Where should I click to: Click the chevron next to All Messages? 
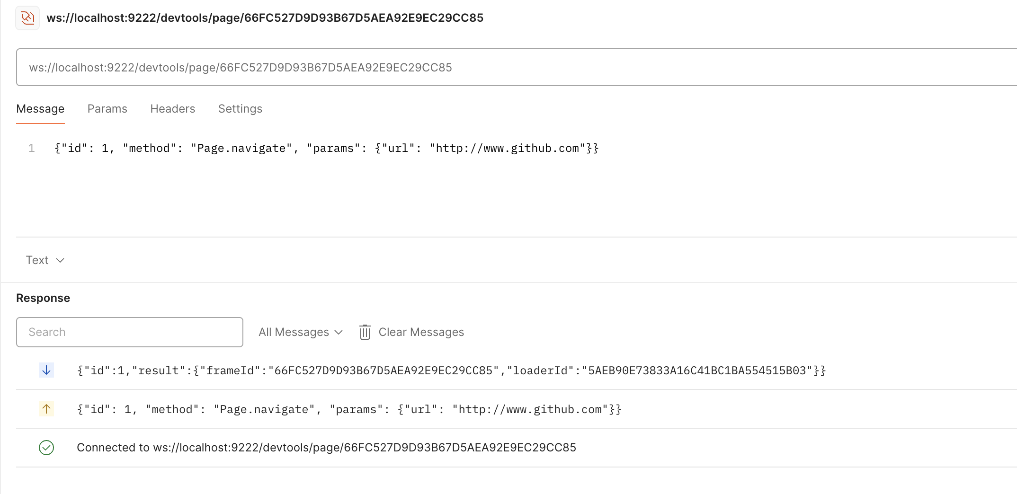click(x=339, y=332)
